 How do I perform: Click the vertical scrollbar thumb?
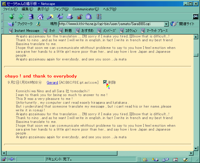click(196, 55)
